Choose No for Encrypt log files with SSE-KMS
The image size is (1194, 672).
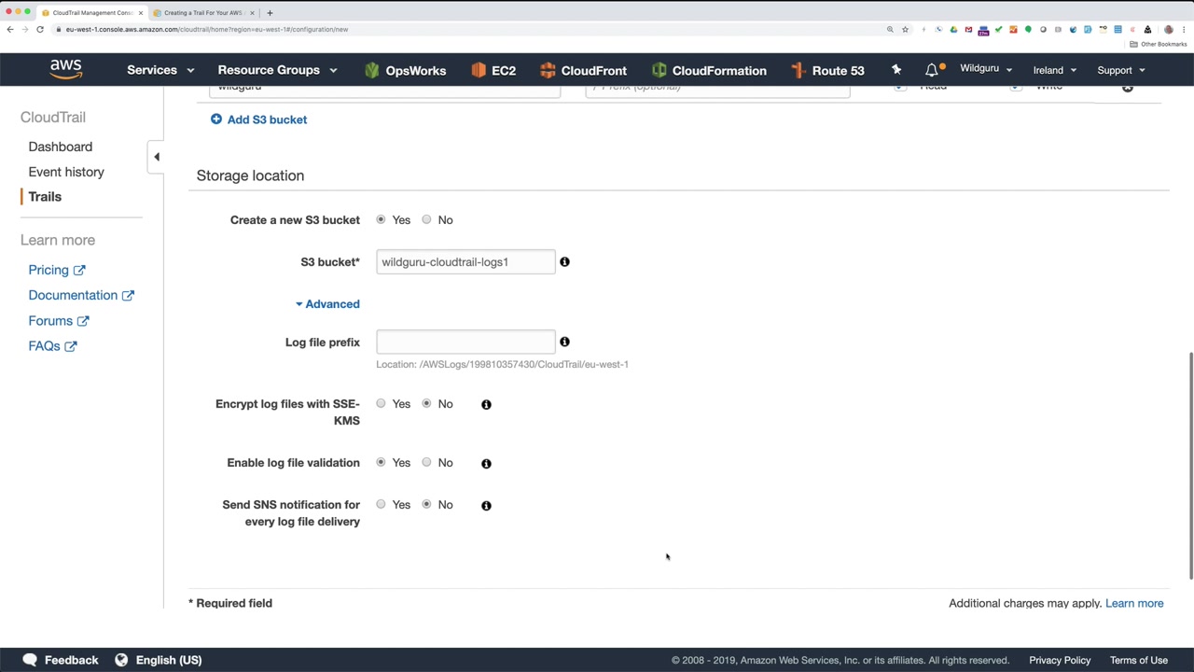pos(426,403)
